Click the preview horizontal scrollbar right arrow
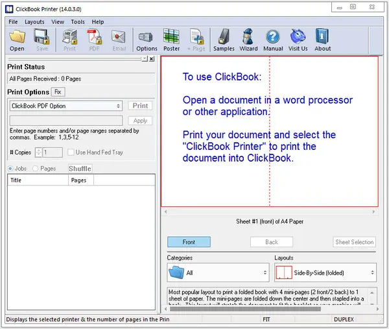Screen dimensions: 389x329 pyautogui.click(x=374, y=212)
